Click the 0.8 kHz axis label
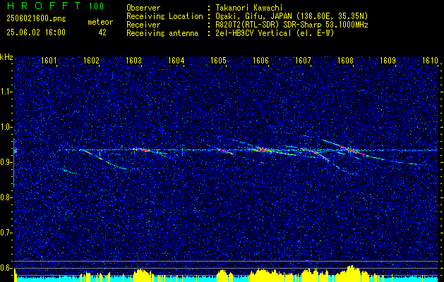Image resolution: width=444 pixels, height=282 pixels. point(6,197)
